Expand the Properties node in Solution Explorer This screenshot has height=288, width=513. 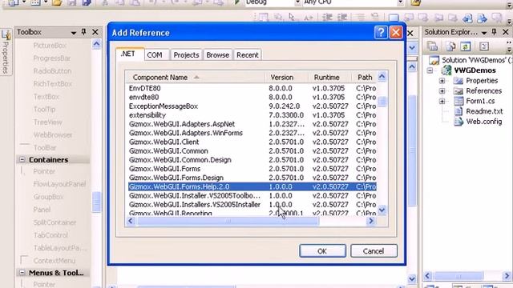[x=442, y=81]
